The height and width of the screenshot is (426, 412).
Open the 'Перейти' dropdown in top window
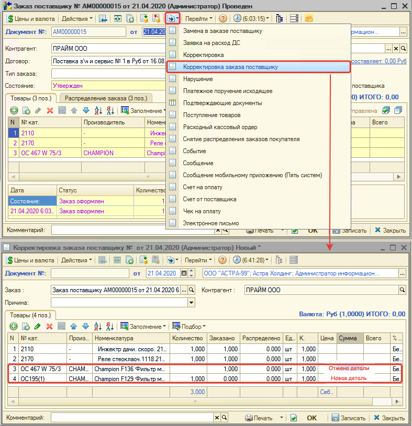coord(198,19)
